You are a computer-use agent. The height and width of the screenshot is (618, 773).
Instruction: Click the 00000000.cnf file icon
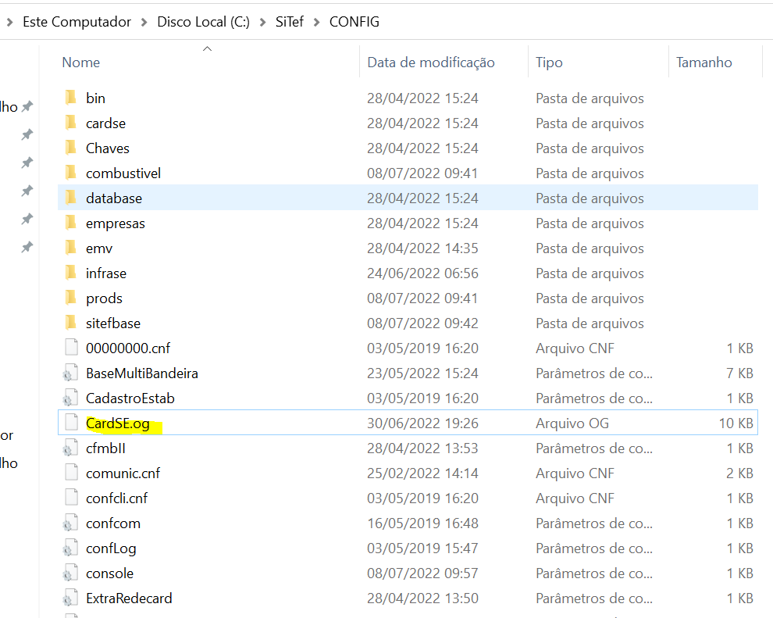pos(72,348)
